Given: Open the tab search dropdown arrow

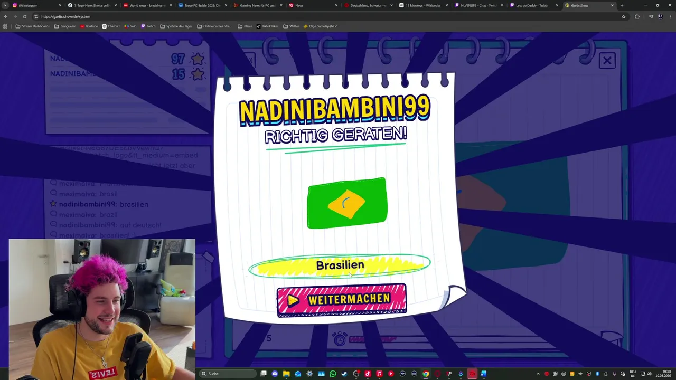Looking at the screenshot, I should click(x=5, y=5).
